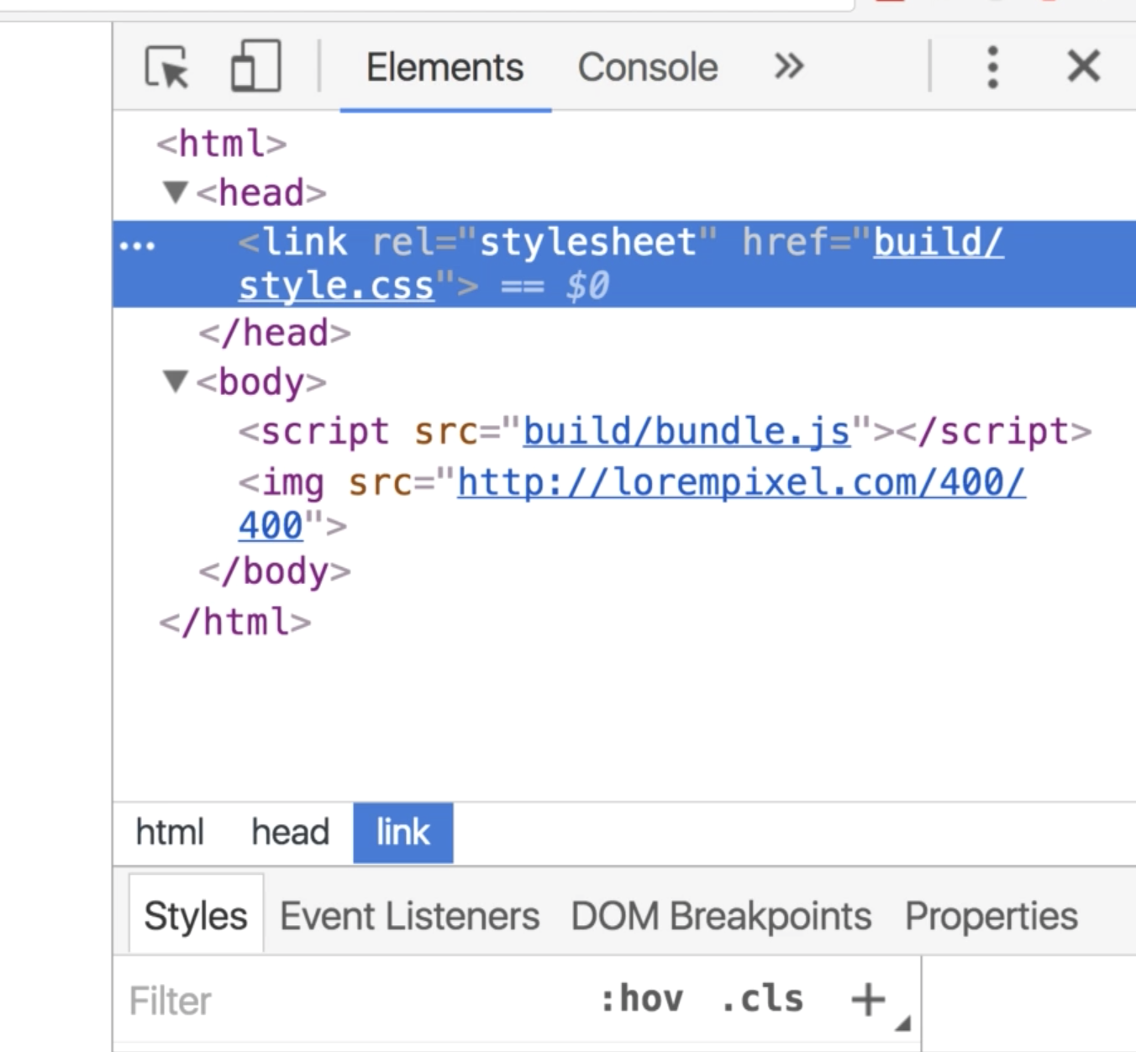
Task: Select the closing </html> tag row
Action: point(235,622)
